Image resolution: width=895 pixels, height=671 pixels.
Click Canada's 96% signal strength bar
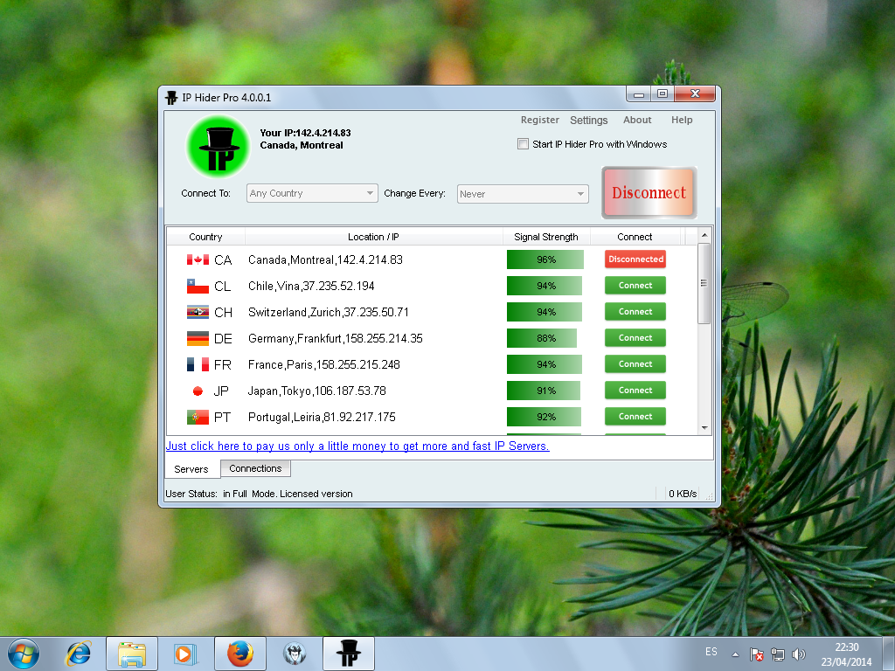545,259
